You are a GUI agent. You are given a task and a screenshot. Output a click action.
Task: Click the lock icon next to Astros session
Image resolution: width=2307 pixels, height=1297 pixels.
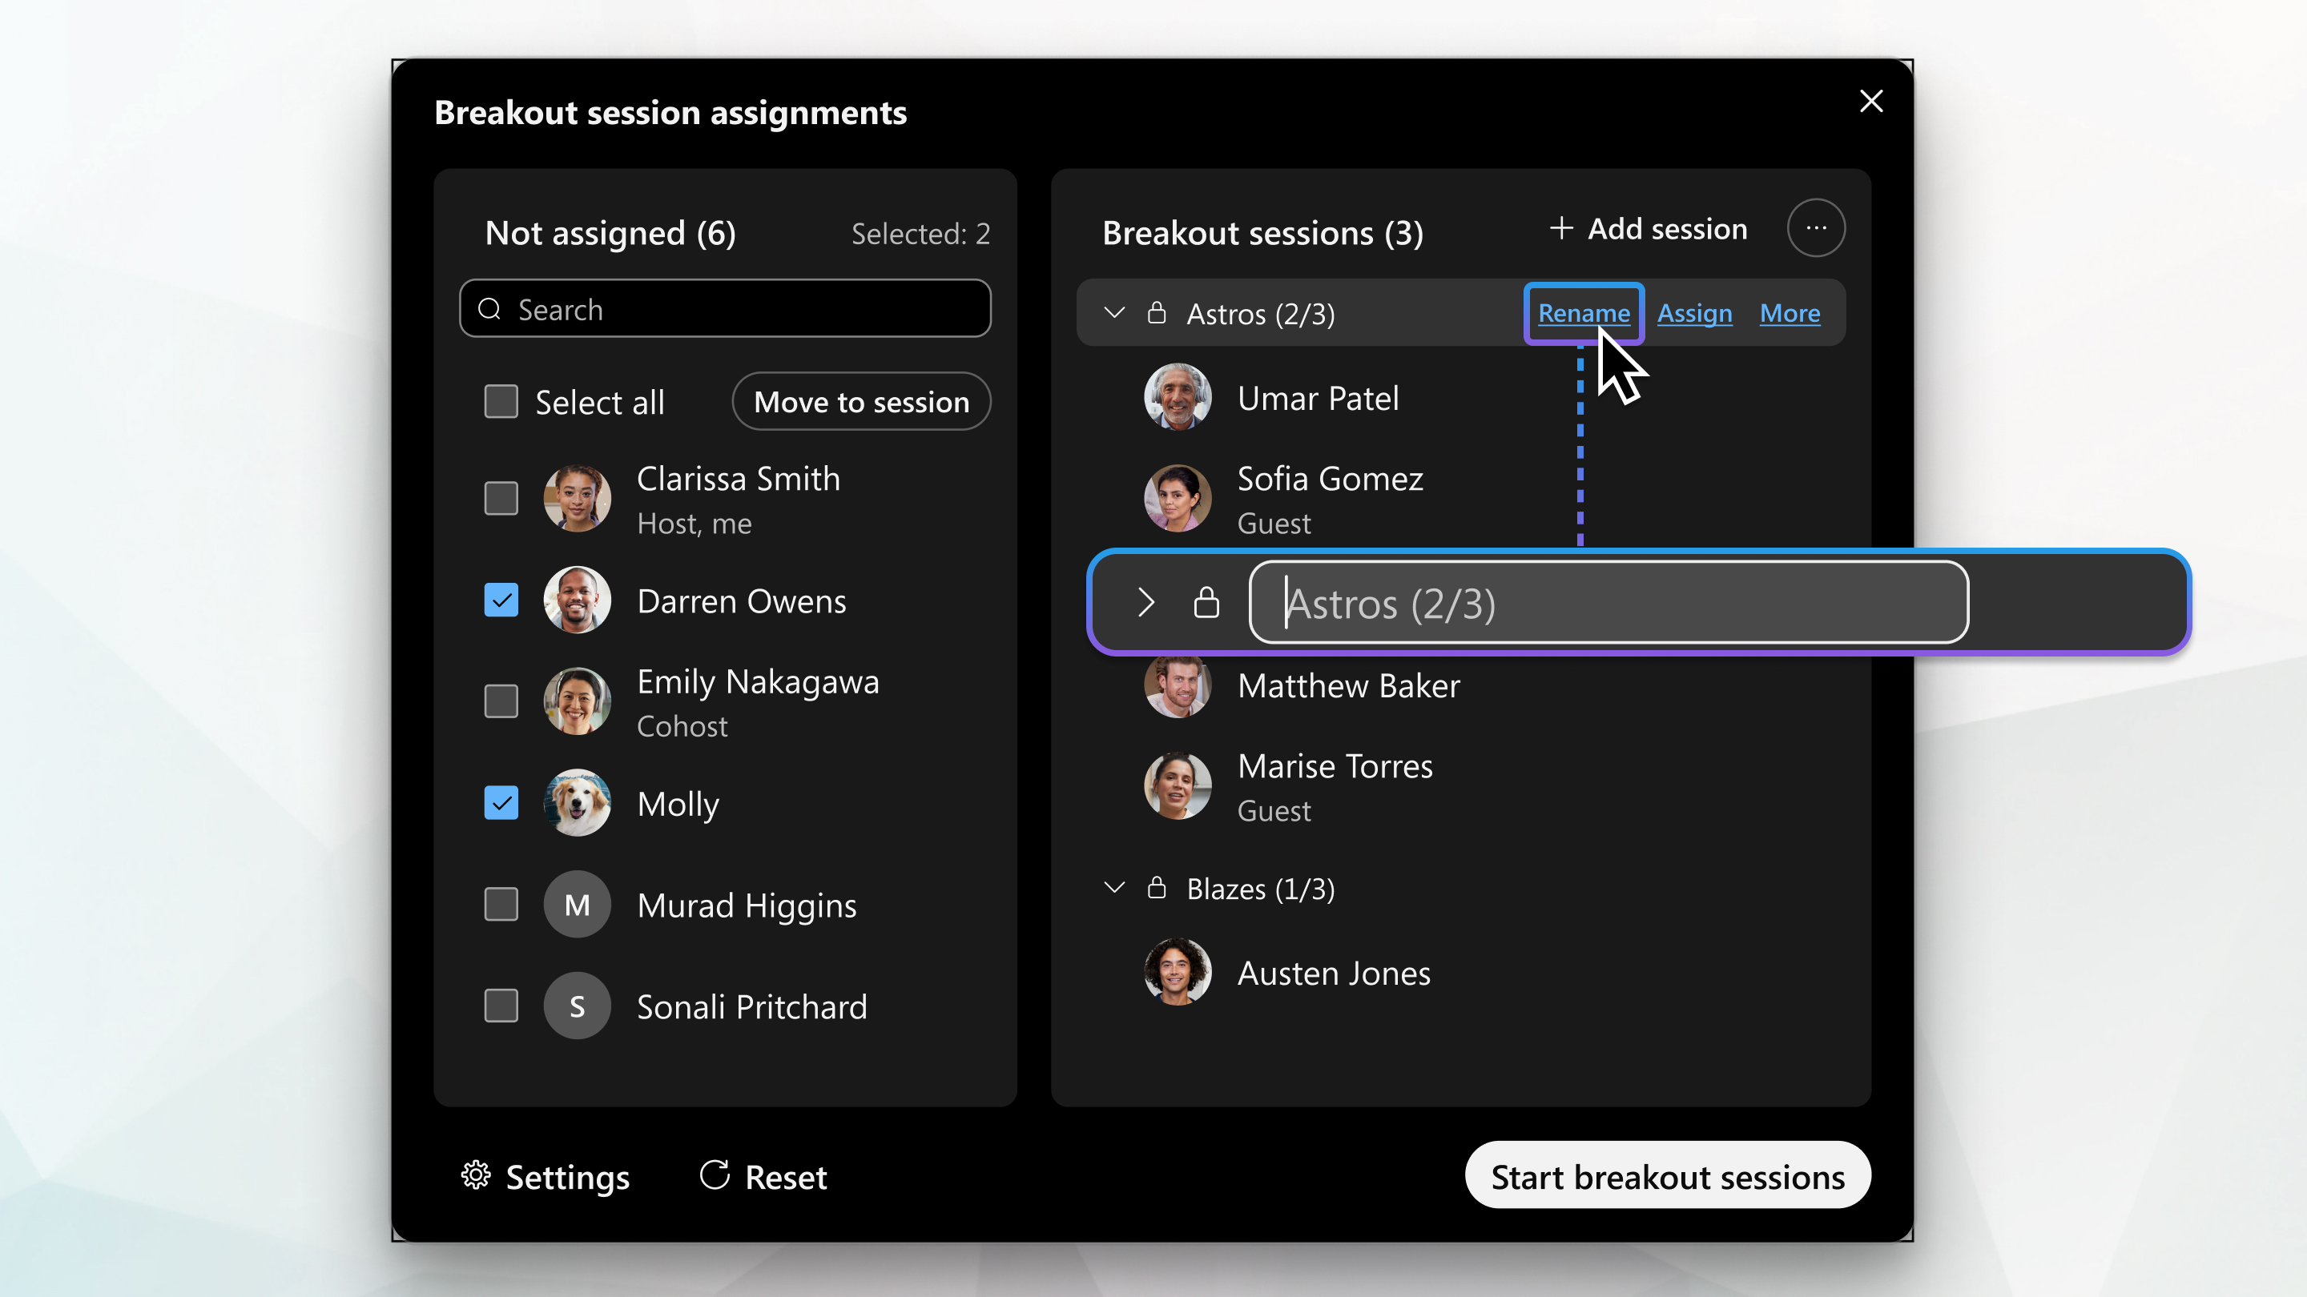pos(1160,311)
